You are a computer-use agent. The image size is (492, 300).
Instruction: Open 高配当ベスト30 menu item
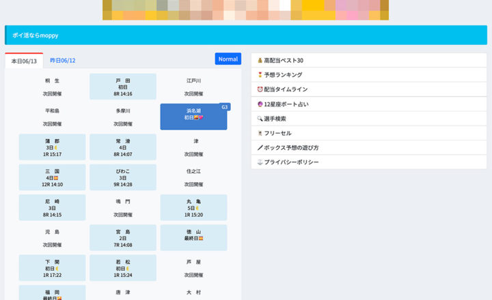pyautogui.click(x=369, y=60)
